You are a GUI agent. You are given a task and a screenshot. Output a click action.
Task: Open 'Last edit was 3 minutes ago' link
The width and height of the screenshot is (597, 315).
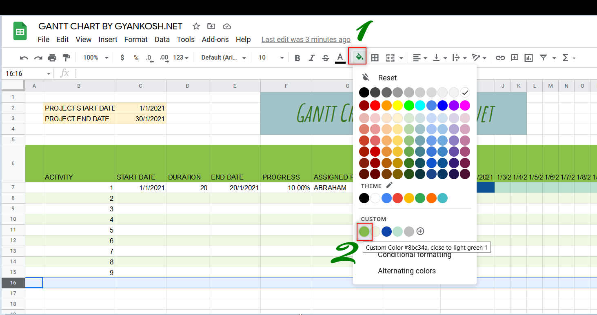[x=306, y=40]
